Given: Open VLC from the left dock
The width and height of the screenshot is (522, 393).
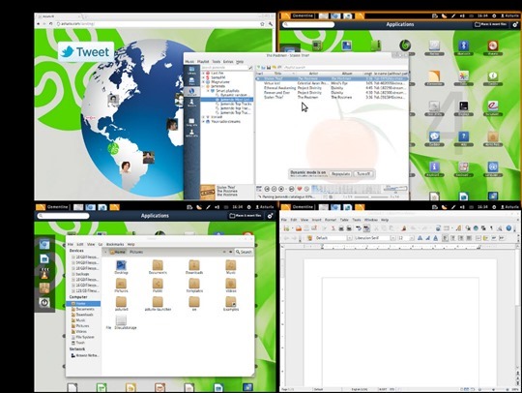Looking at the screenshot, I should pos(44,274).
